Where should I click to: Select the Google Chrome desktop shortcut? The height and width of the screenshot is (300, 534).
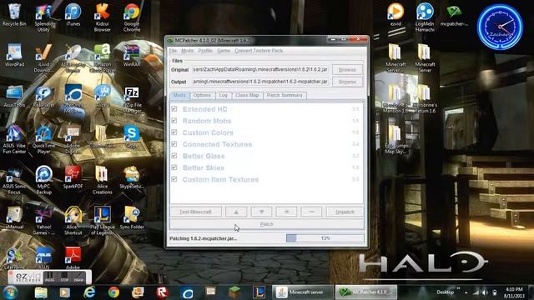[x=132, y=17]
